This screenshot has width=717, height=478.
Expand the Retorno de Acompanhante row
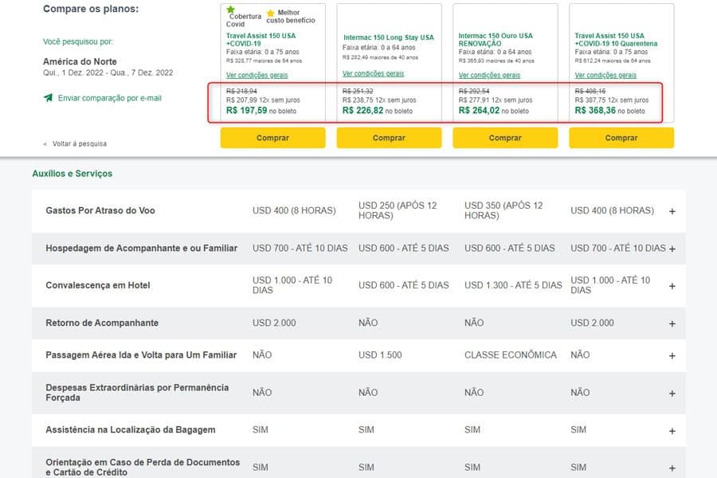coord(672,324)
